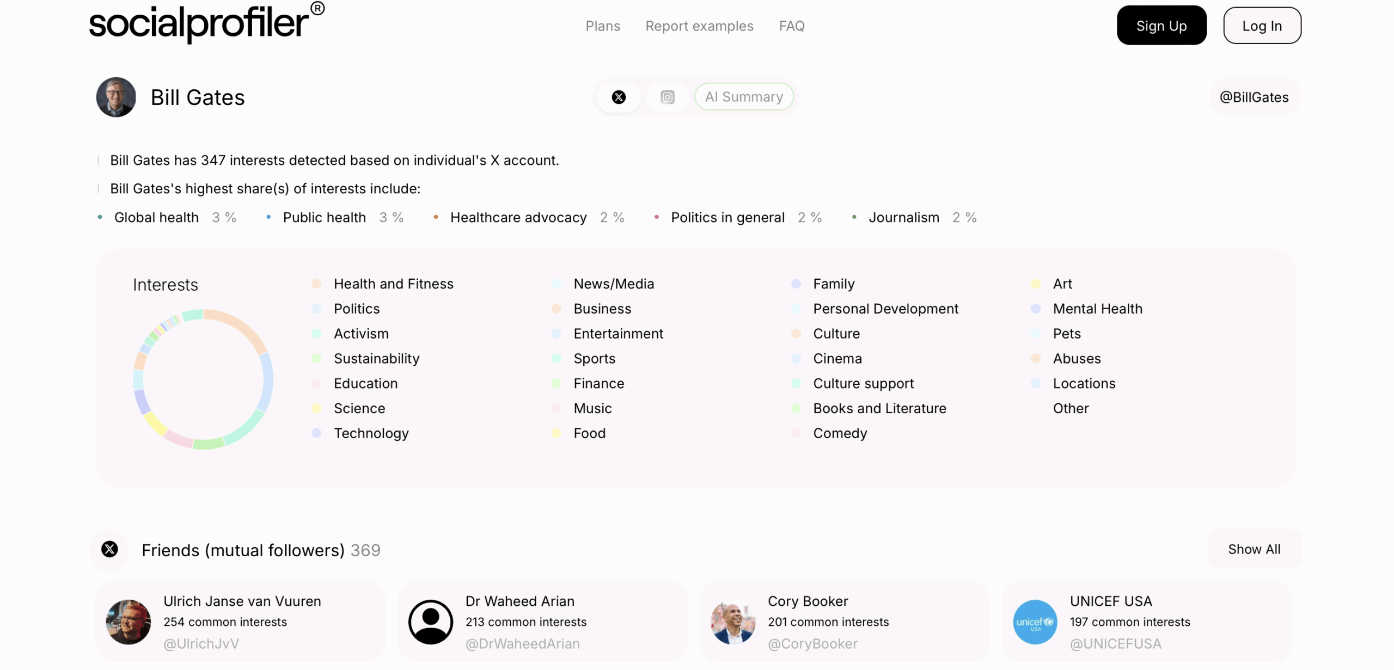Open UNICEF USA profile avatar
Image resolution: width=1394 pixels, height=670 pixels.
1035,622
